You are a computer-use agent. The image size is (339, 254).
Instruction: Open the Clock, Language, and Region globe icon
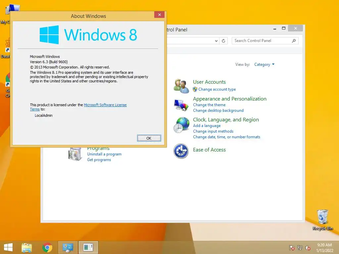181,125
